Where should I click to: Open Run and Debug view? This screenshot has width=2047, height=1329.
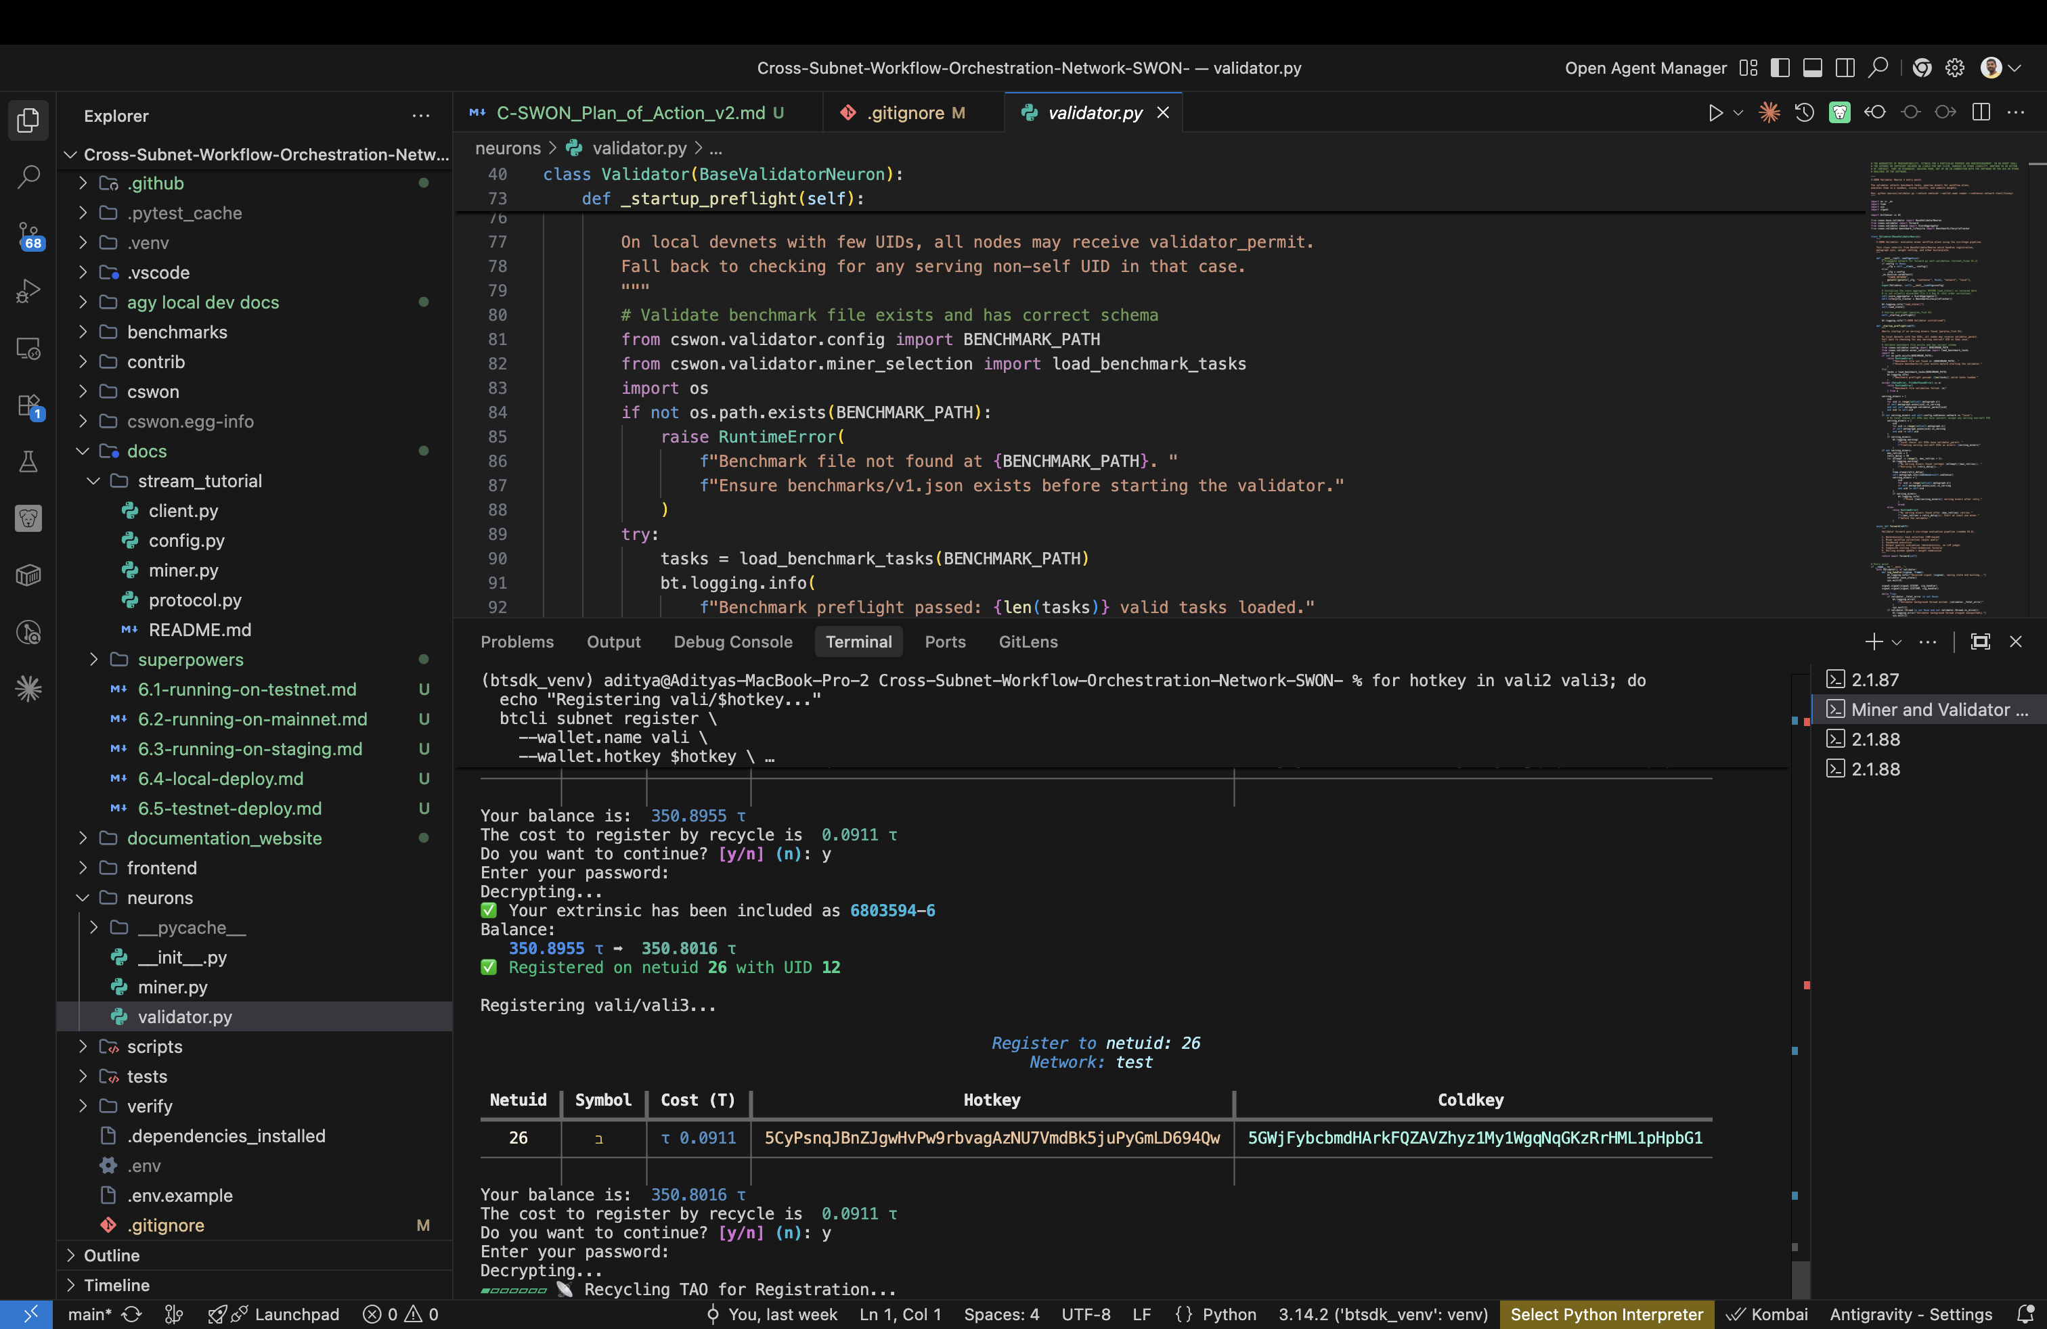coord(28,292)
